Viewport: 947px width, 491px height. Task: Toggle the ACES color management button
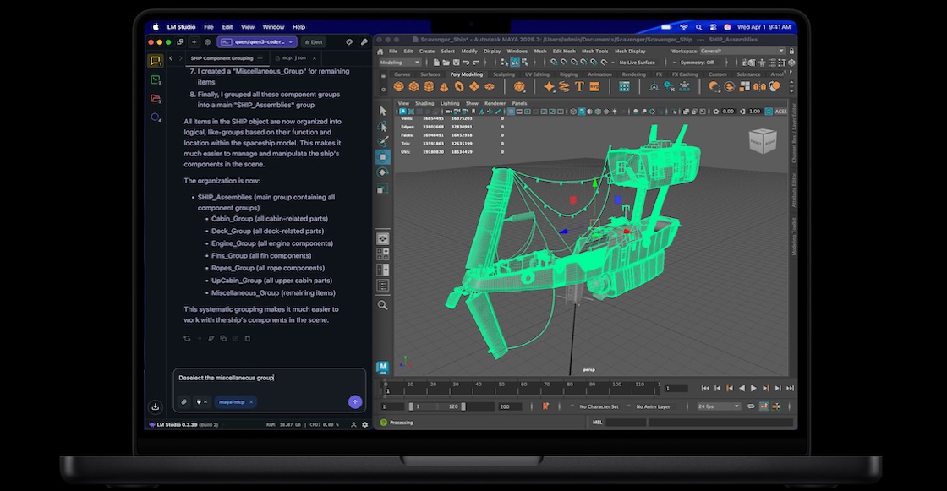point(780,112)
